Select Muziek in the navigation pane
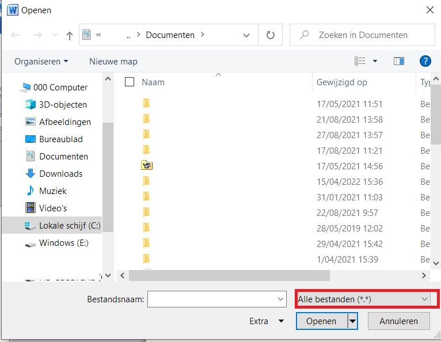 [x=53, y=191]
